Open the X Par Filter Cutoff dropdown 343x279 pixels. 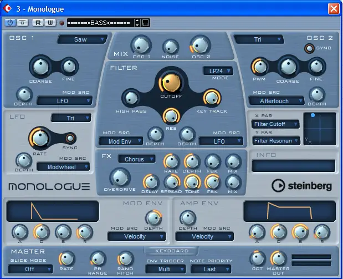click(x=275, y=124)
